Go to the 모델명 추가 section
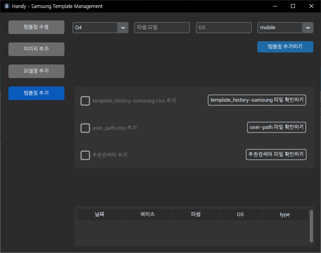Viewport: 321px width, 253px height. [36, 71]
